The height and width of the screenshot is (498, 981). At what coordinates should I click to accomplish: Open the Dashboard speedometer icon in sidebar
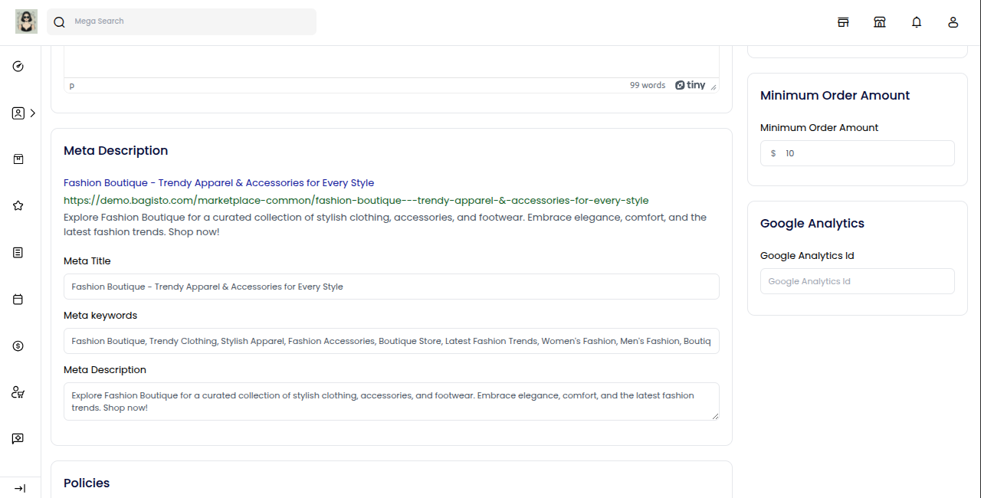click(x=18, y=66)
